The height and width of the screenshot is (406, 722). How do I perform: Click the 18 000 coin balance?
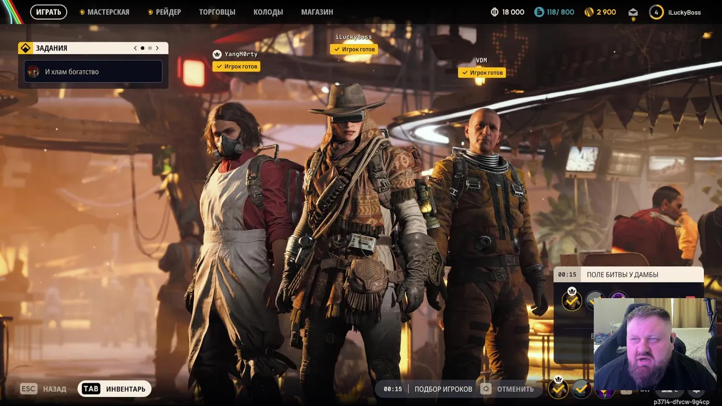pyautogui.click(x=513, y=12)
